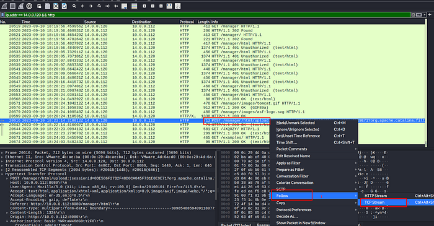Choose Edit Resolved Name
The image size is (434, 226).
pyautogui.click(x=314, y=156)
